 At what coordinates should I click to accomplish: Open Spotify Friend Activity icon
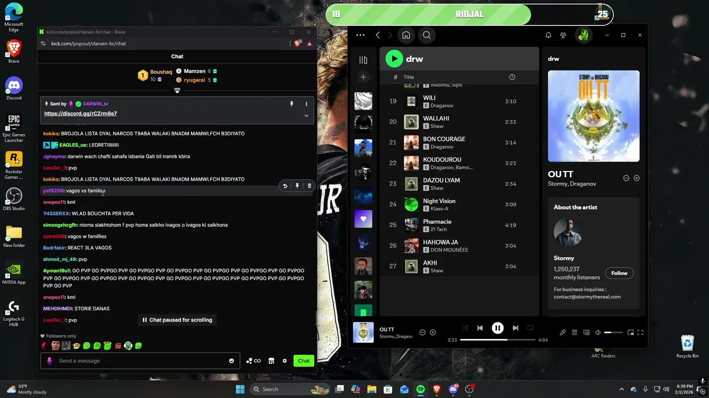point(563,35)
